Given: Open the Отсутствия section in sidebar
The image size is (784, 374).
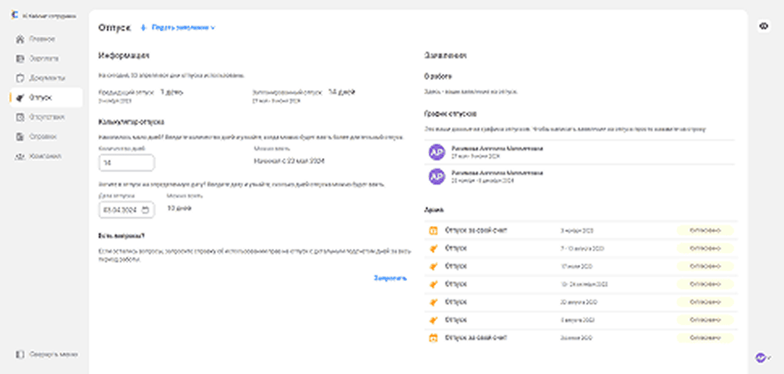Looking at the screenshot, I should (46, 117).
